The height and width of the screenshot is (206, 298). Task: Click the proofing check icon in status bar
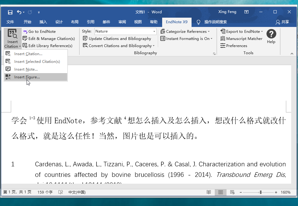point(61,192)
